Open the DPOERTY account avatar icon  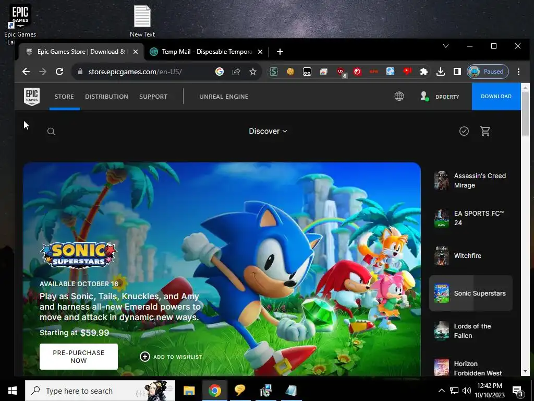424,97
